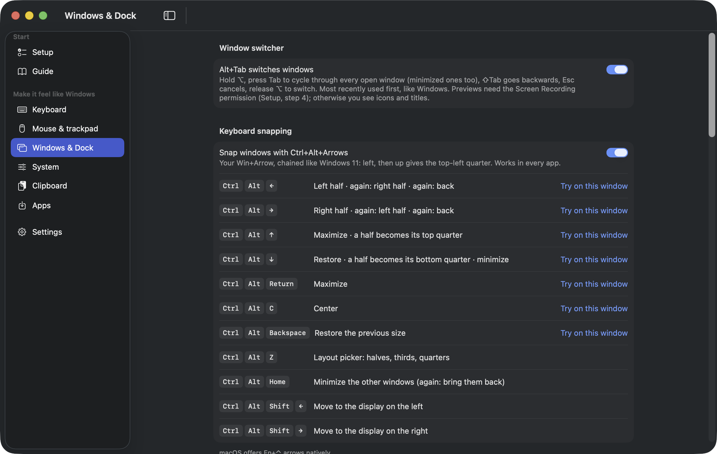
Task: Select the Apps download icon
Action: 22,205
